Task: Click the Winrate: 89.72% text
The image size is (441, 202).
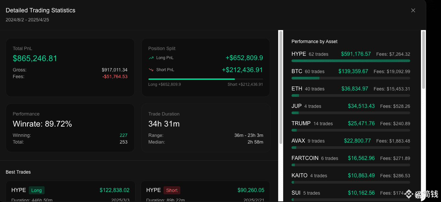Action: pos(42,124)
